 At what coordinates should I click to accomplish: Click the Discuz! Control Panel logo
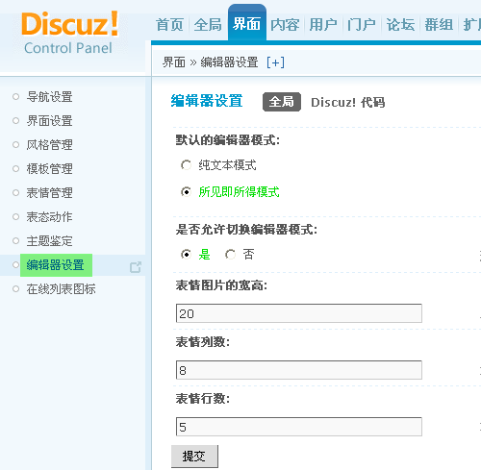point(69,34)
